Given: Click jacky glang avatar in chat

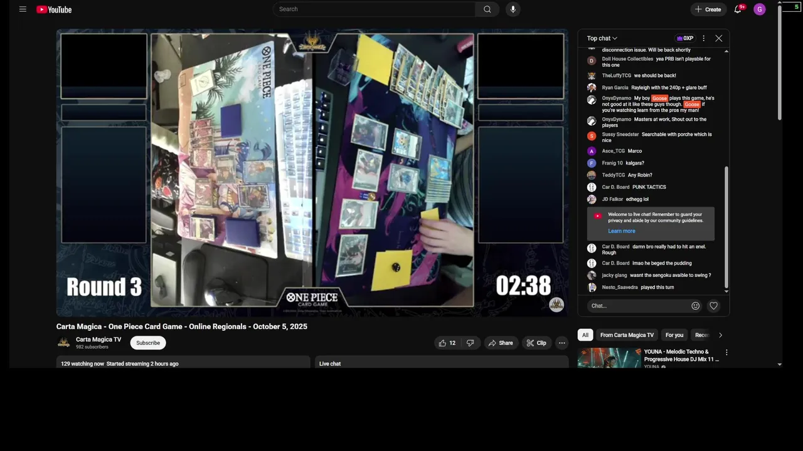Looking at the screenshot, I should pos(592,275).
